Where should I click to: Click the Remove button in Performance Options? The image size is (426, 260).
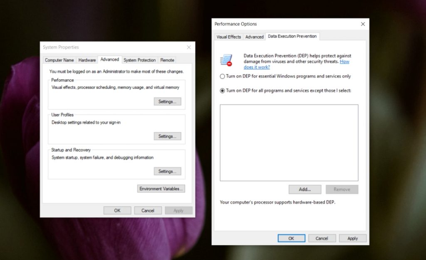coord(342,189)
